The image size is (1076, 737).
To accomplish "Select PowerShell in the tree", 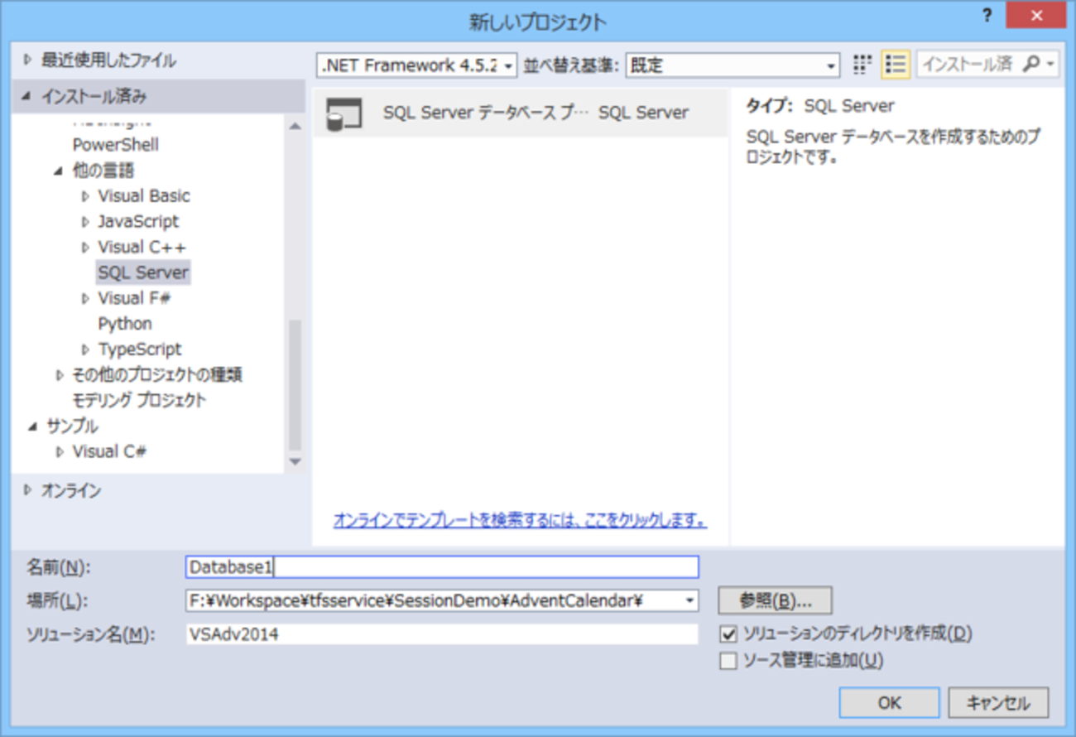I will (115, 145).
